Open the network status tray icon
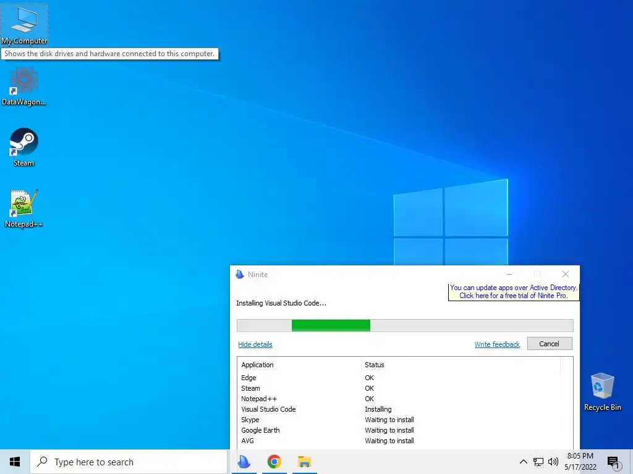The image size is (633, 474). click(x=538, y=462)
